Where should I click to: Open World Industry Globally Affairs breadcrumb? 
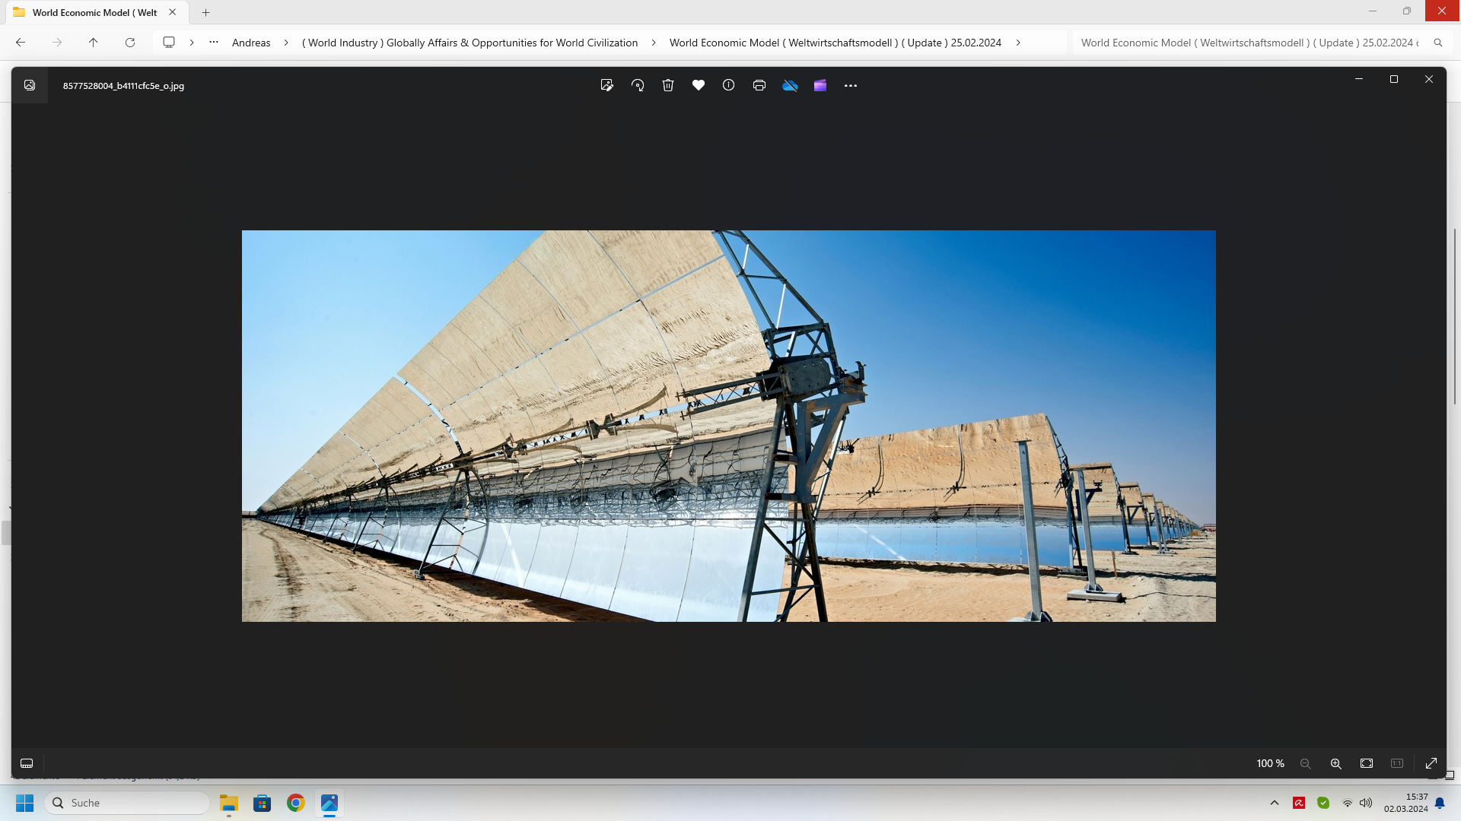click(x=469, y=43)
